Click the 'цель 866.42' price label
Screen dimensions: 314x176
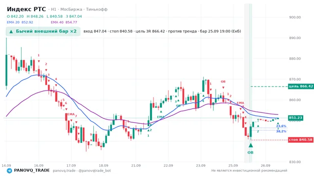pyautogui.click(x=301, y=87)
